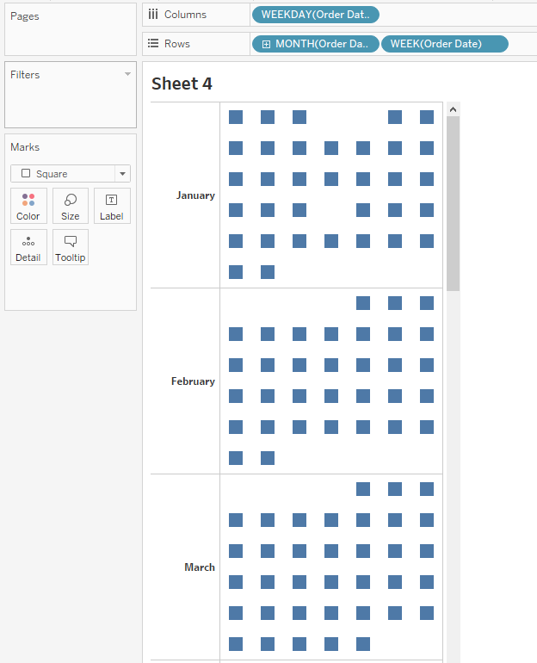This screenshot has height=663, width=537.
Task: Click the Rows shelf icon
Action: (153, 44)
